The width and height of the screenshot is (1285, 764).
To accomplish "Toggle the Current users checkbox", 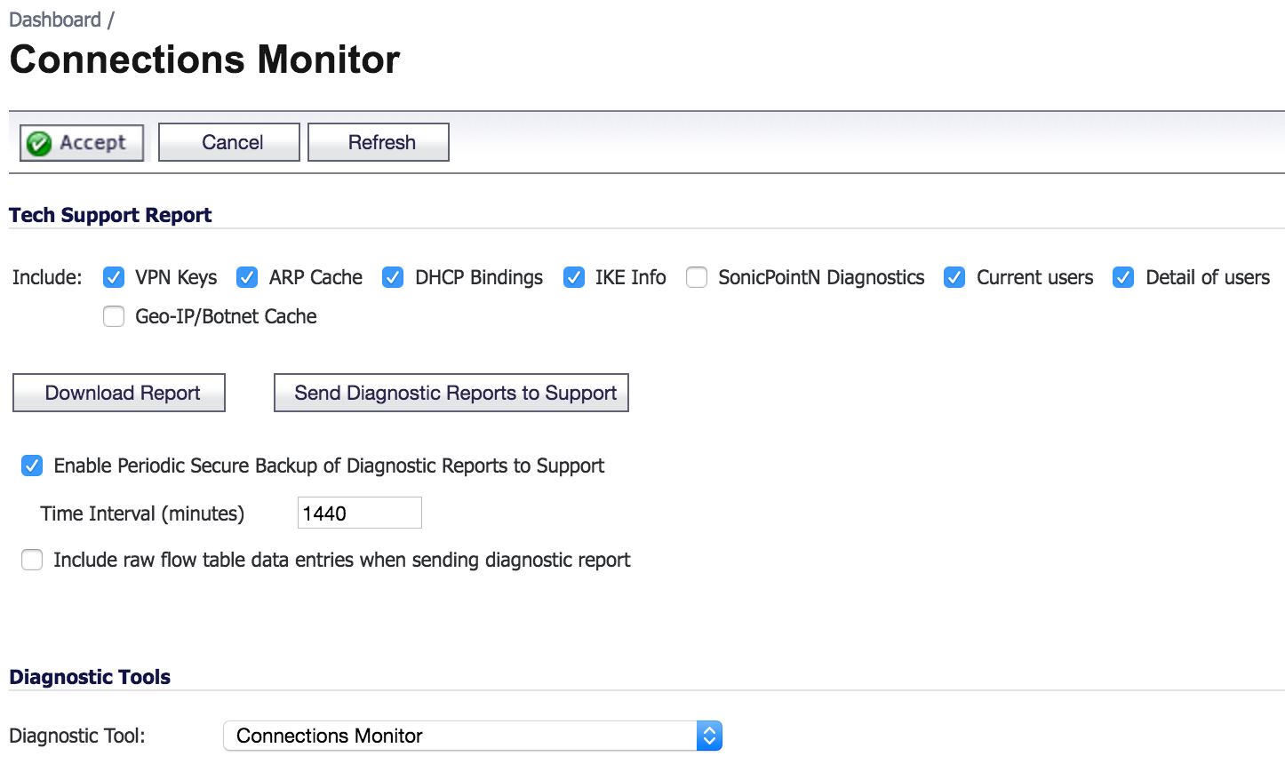I will [x=954, y=277].
